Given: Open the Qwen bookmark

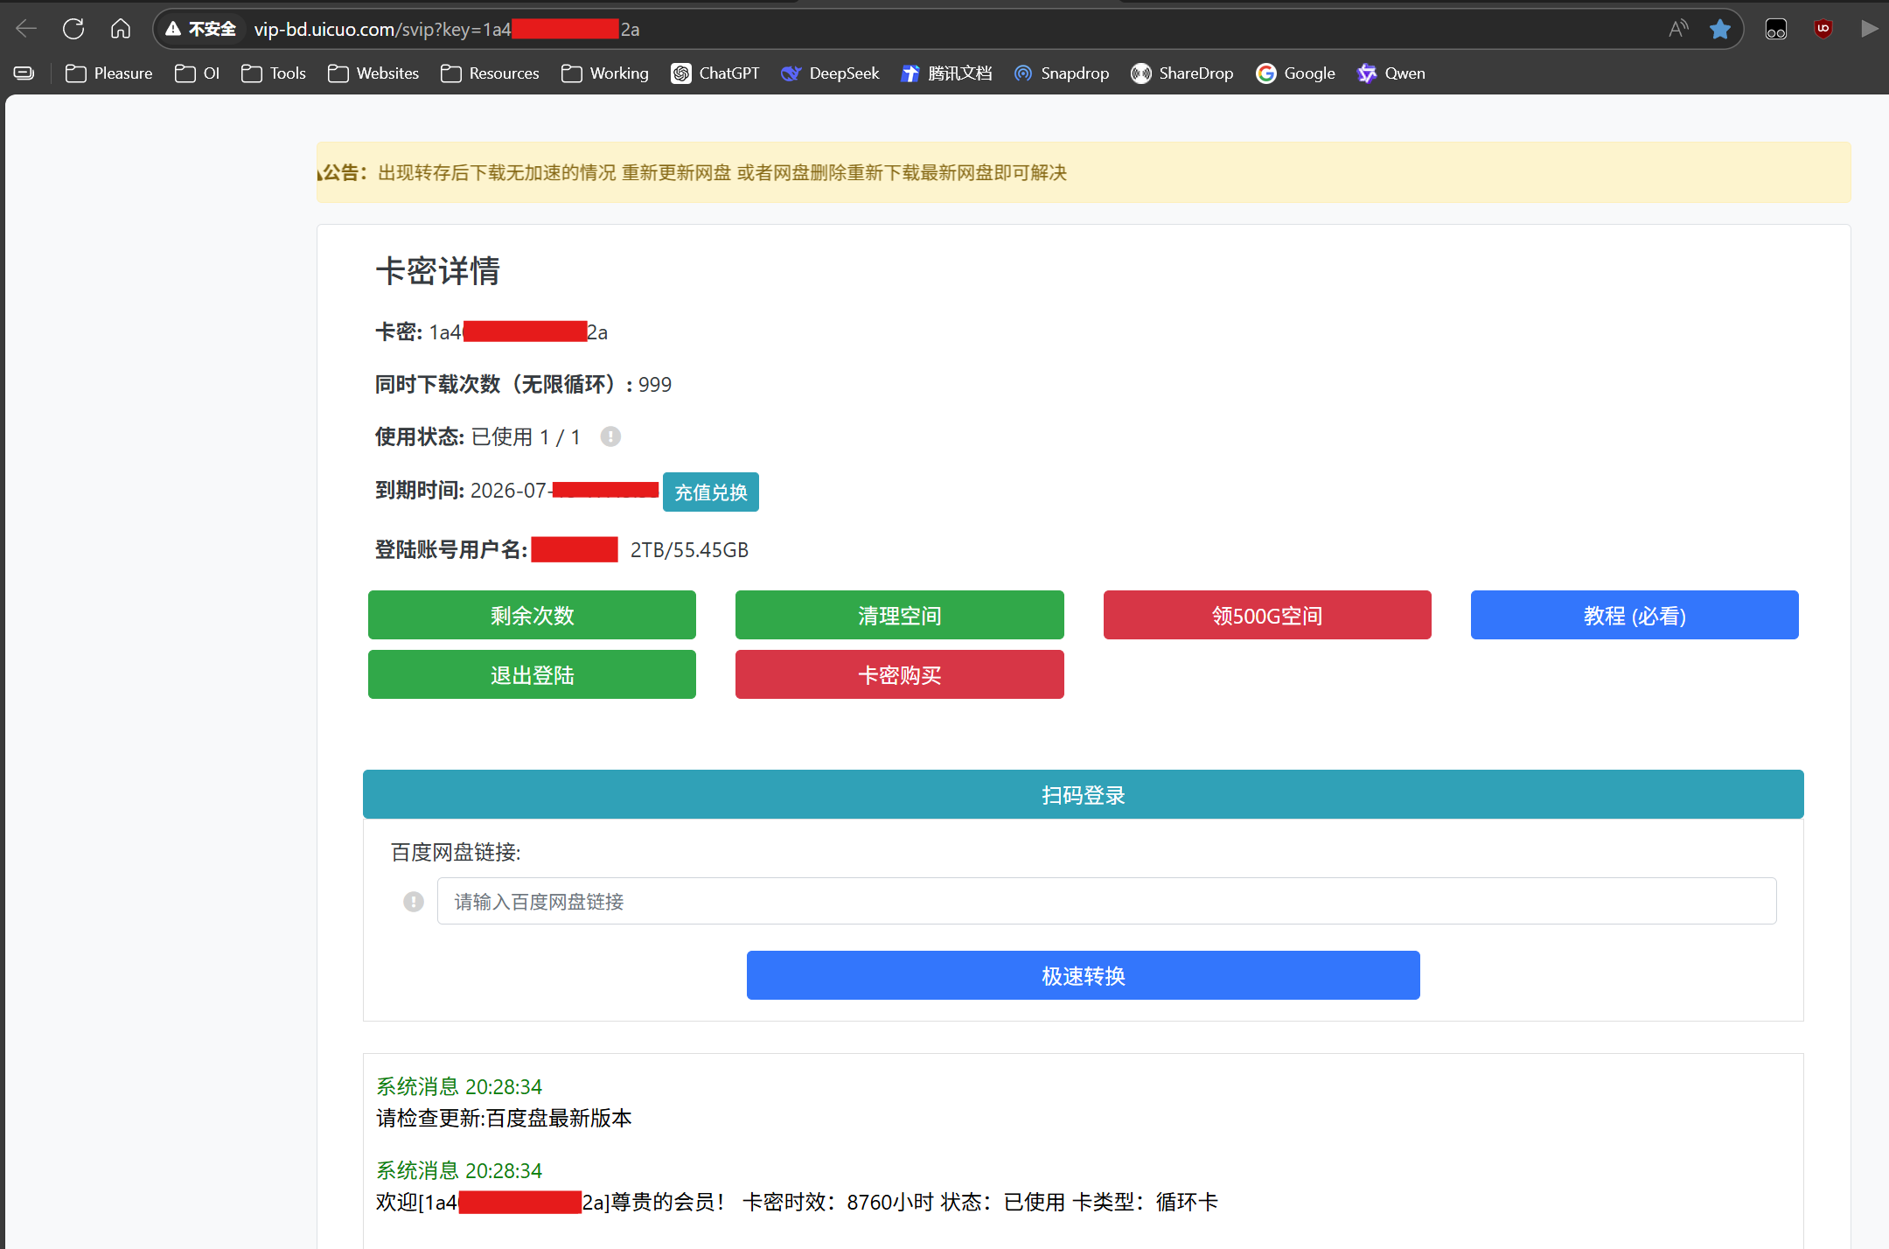Looking at the screenshot, I should point(1391,73).
